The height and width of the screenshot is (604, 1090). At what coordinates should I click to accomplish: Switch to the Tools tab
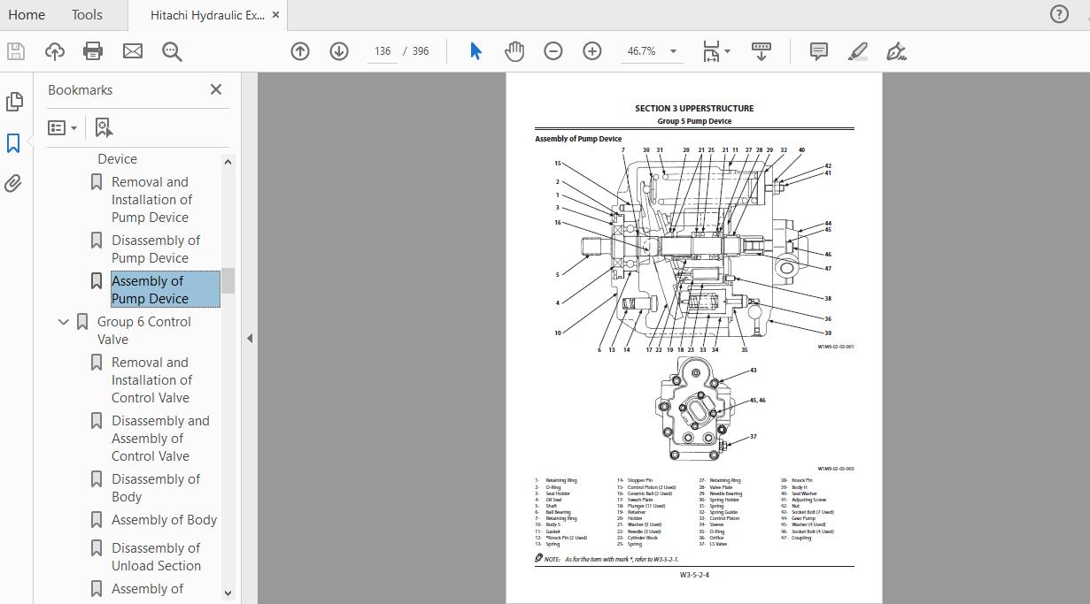point(87,14)
